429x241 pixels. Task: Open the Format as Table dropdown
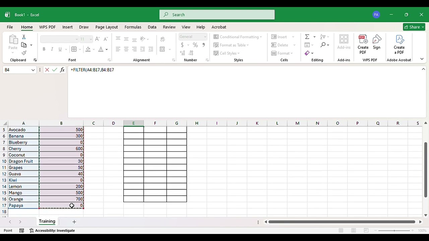(x=231, y=45)
